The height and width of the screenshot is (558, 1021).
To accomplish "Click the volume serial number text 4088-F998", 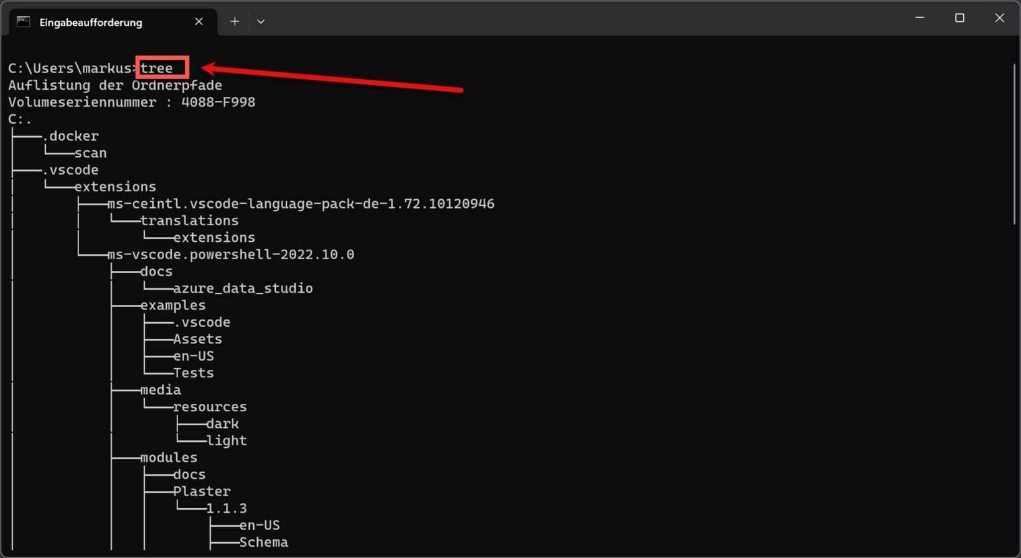I will click(x=219, y=102).
